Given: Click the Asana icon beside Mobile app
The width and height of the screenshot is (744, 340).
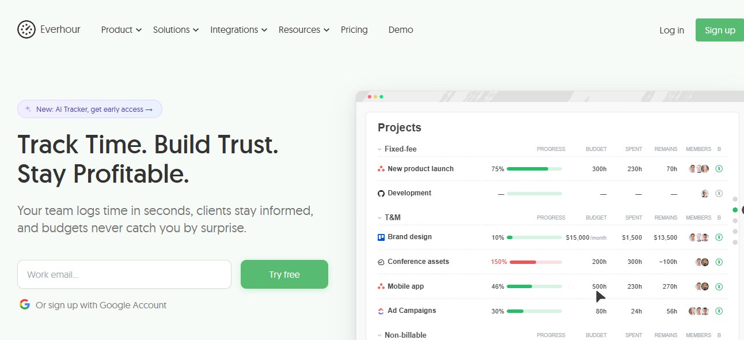Looking at the screenshot, I should tap(381, 286).
